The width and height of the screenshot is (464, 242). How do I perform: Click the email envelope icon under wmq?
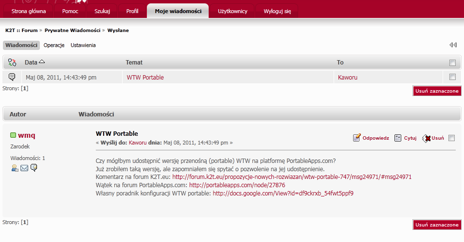[x=24, y=168]
